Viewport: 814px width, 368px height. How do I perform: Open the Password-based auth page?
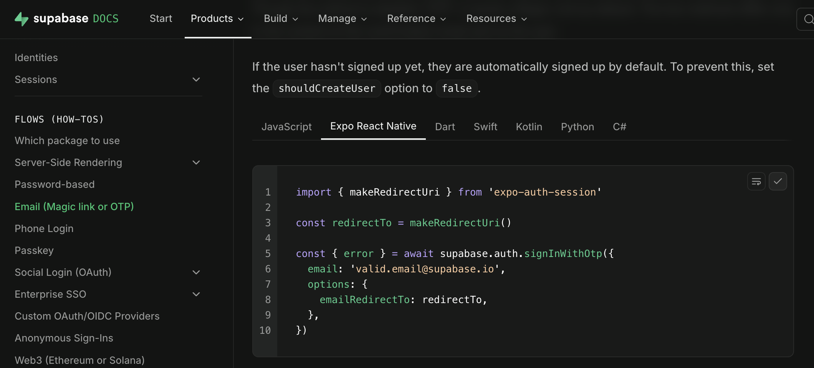[55, 184]
